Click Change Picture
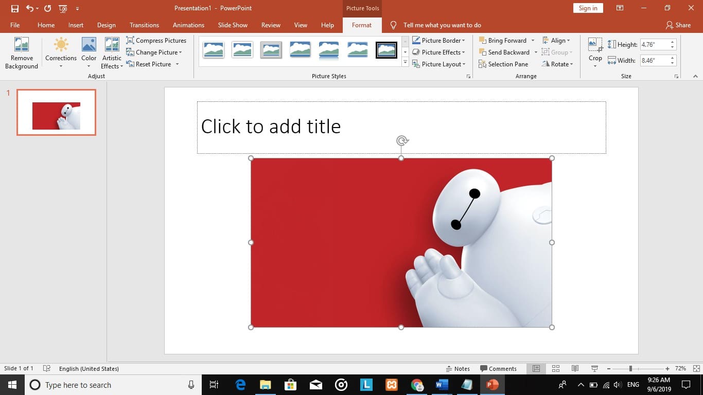 click(x=154, y=52)
